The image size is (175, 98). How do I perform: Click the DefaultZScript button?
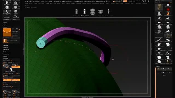[x=131, y=1]
